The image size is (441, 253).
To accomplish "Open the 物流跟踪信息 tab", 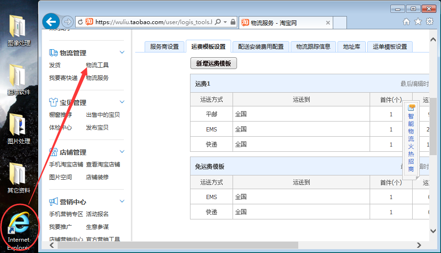I will coord(313,46).
